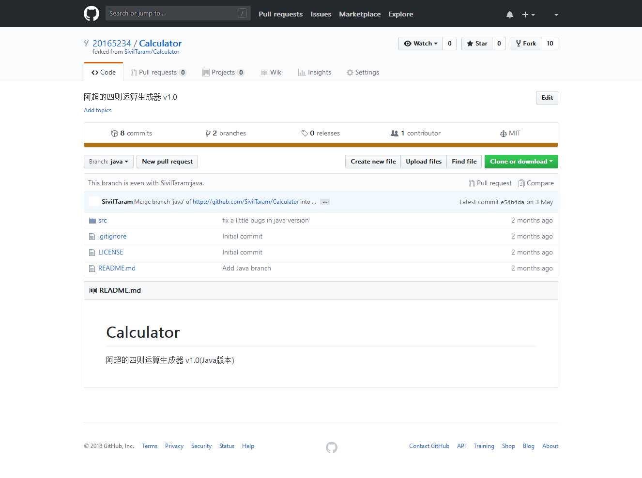
Task: Click the footer API link
Action: coord(461,446)
